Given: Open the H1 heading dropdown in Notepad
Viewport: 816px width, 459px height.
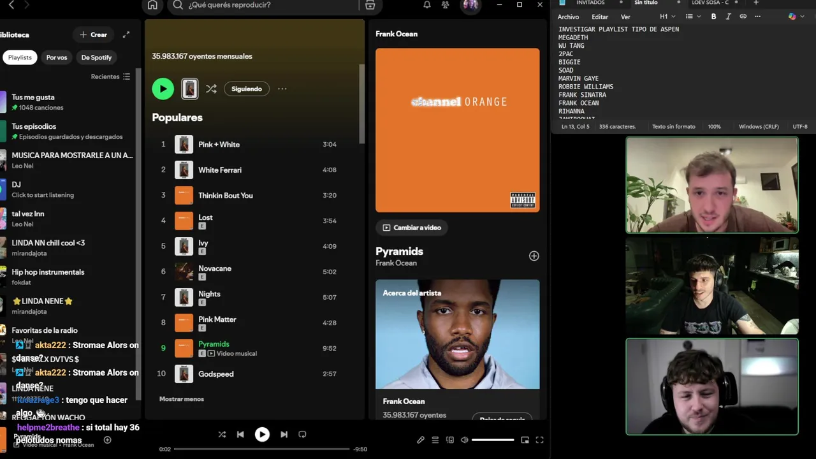Looking at the screenshot, I should (x=667, y=17).
